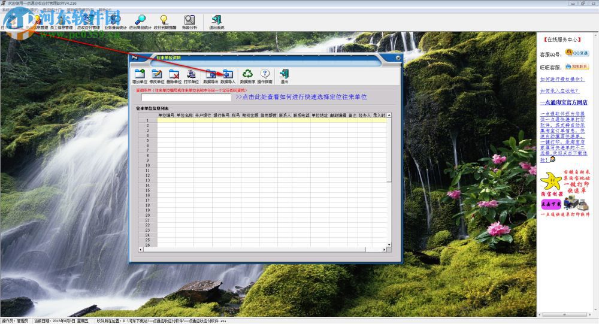Open the blue 点击此处查看如何进行快速选择 link
The height and width of the screenshot is (324, 599).
coord(301,97)
